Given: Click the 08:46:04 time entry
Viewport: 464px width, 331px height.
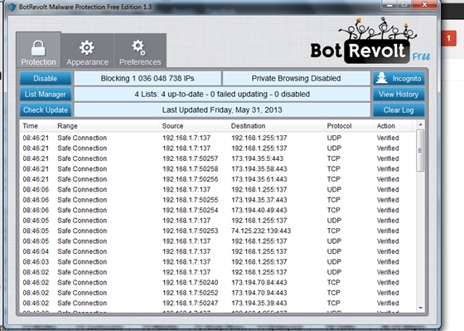Looking at the screenshot, I should tap(36, 251).
